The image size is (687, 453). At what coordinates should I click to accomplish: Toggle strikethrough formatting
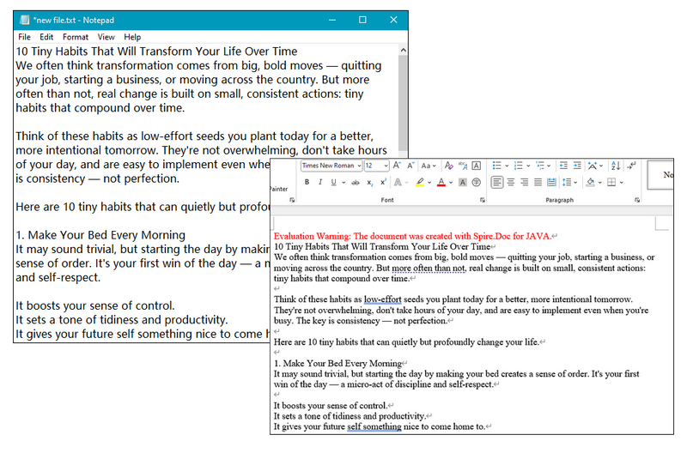tap(356, 182)
